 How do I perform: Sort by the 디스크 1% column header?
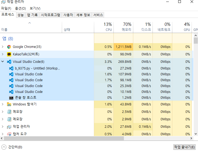[143, 27]
